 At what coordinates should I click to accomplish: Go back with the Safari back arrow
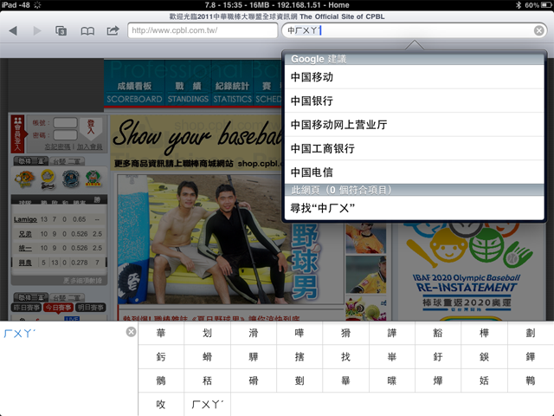[13, 31]
